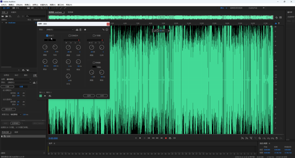Select the Lasso Selection tool
Screen dimensions: 295x158
(x=57, y=8)
